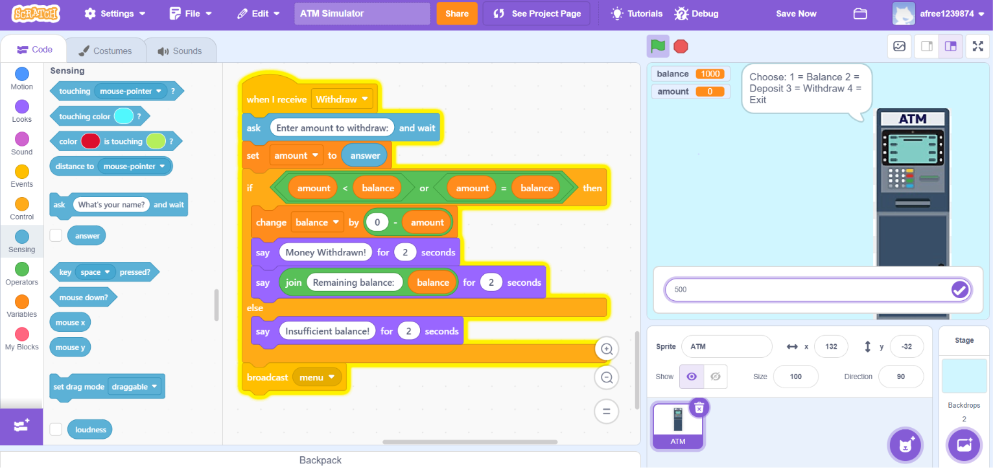Viewport: 993px width, 468px height.
Task: Switch to the Costumes tab
Action: pos(105,51)
